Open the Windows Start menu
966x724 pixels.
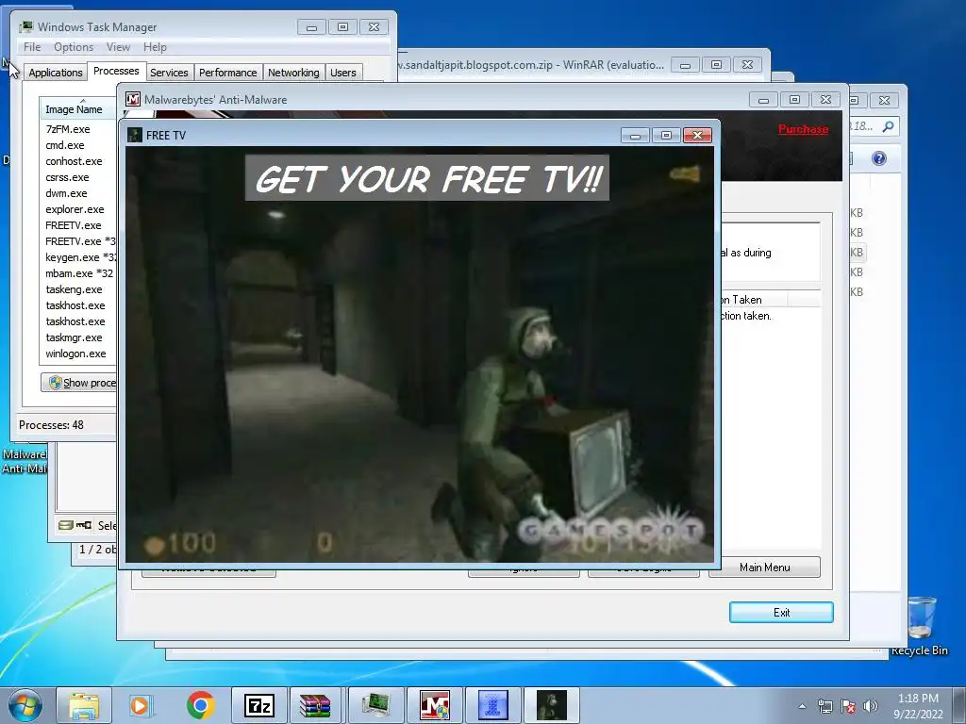click(25, 705)
